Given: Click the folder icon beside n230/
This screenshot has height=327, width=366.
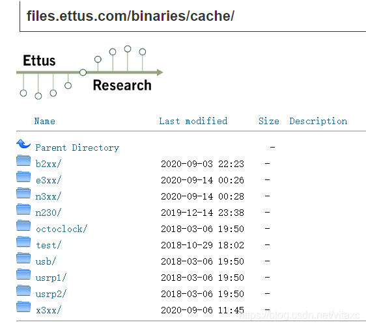Looking at the screenshot, I should (23, 209).
